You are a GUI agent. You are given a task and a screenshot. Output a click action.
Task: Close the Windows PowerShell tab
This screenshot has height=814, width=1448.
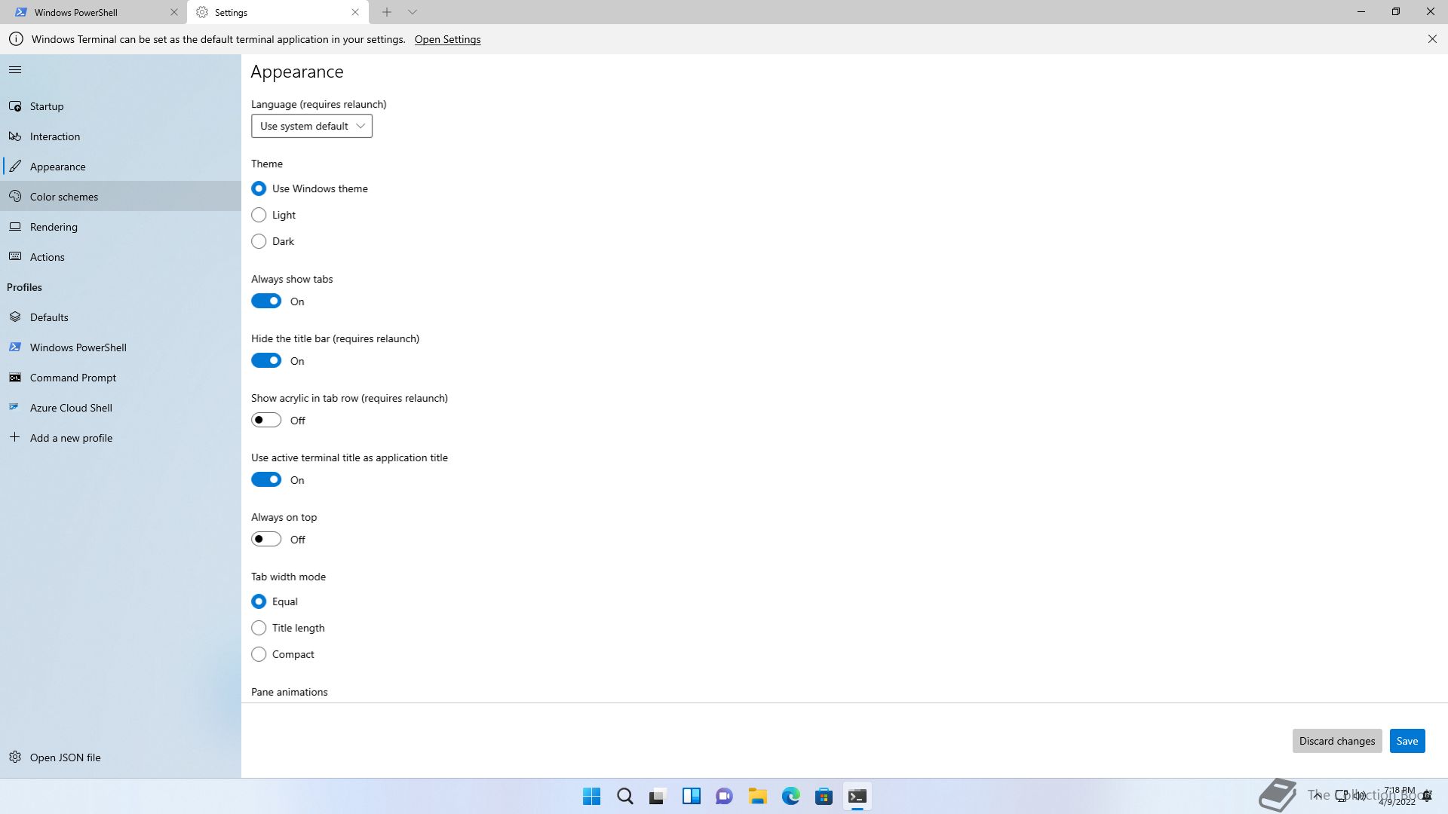click(x=173, y=12)
